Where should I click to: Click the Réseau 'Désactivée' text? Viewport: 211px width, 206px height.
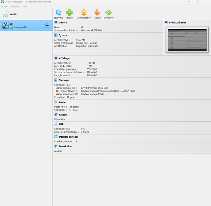tap(60, 120)
